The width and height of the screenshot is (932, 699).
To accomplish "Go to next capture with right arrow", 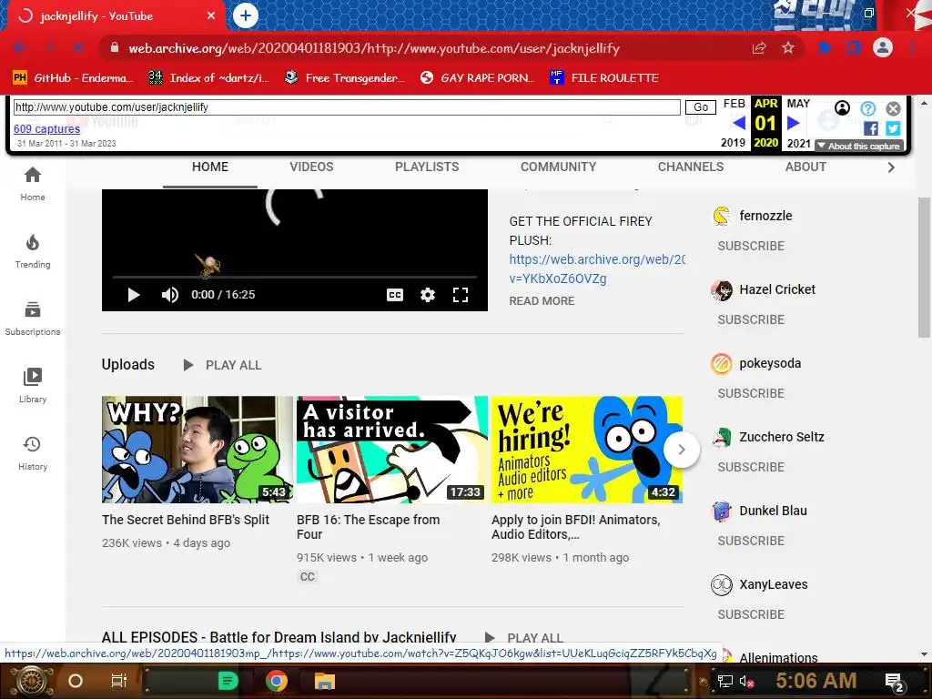I will click(793, 123).
